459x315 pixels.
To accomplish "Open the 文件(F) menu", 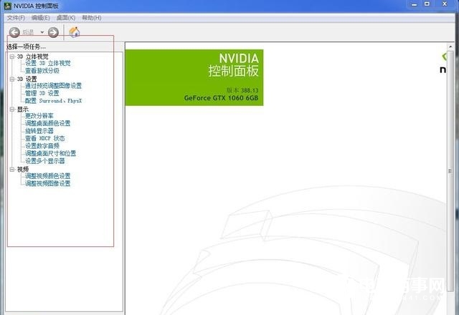I will click(x=15, y=17).
